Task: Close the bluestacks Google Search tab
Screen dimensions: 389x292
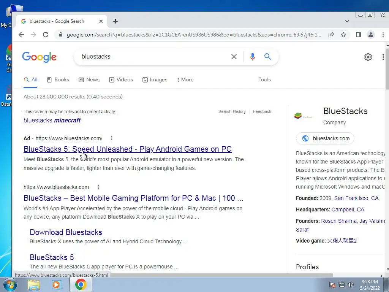Action: coord(101,21)
